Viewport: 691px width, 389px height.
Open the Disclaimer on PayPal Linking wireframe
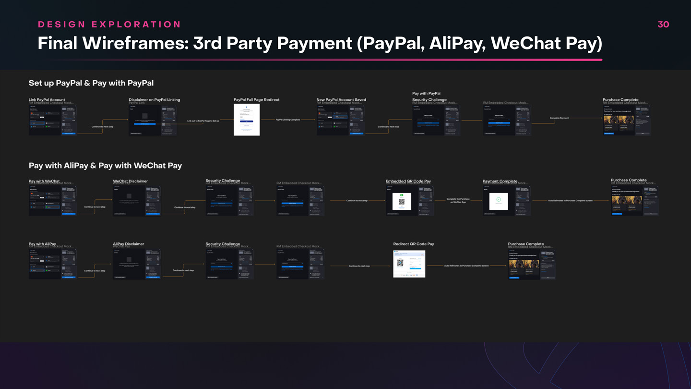click(x=153, y=120)
